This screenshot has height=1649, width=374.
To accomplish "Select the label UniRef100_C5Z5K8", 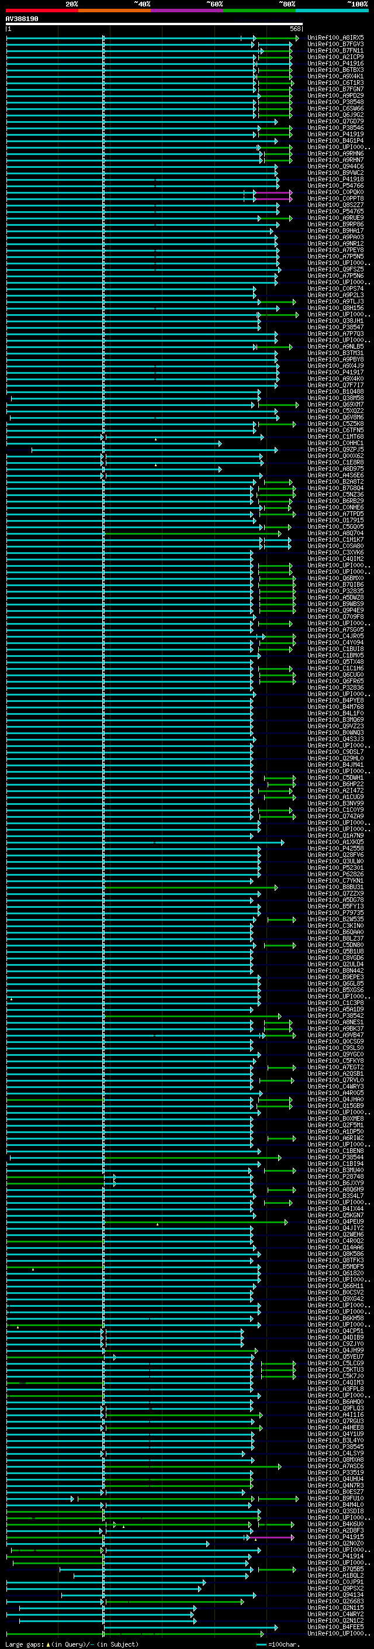I will click(335, 424).
